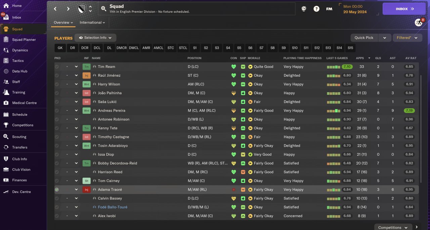Open Club Vision
This screenshot has width=430, height=230.
click(21, 169)
